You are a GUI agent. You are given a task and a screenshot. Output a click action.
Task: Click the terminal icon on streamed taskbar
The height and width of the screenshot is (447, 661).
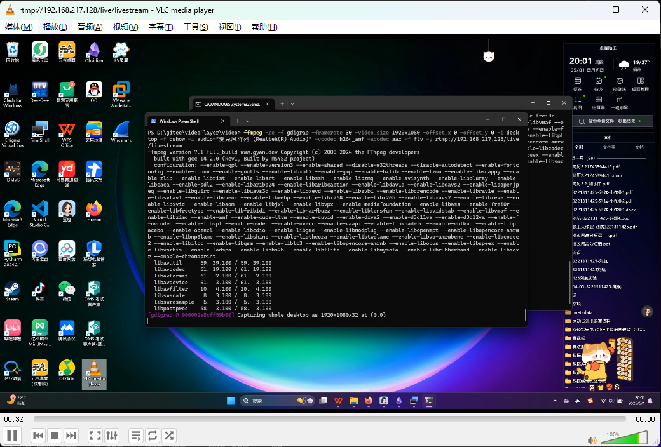point(429,401)
